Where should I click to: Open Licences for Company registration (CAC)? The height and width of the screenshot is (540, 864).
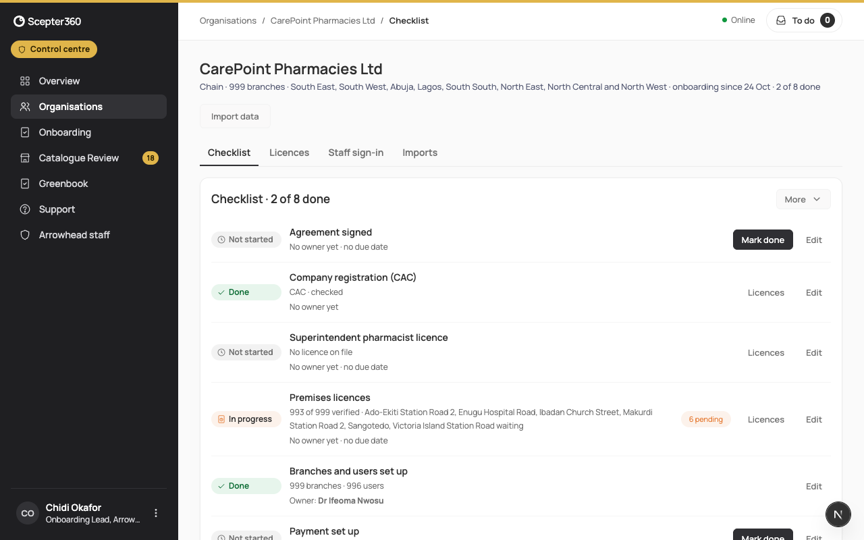(x=766, y=292)
